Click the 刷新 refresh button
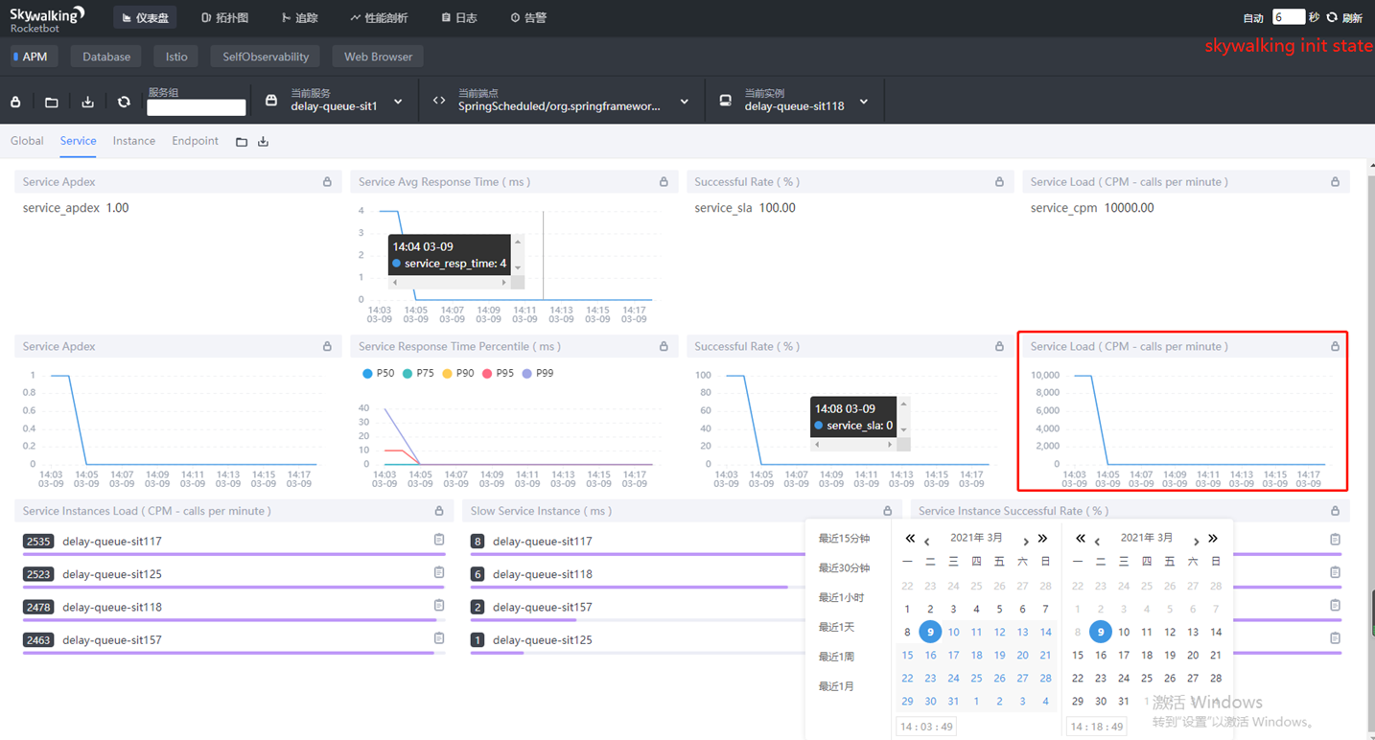Screen dimensions: 1375x740 [1352, 18]
